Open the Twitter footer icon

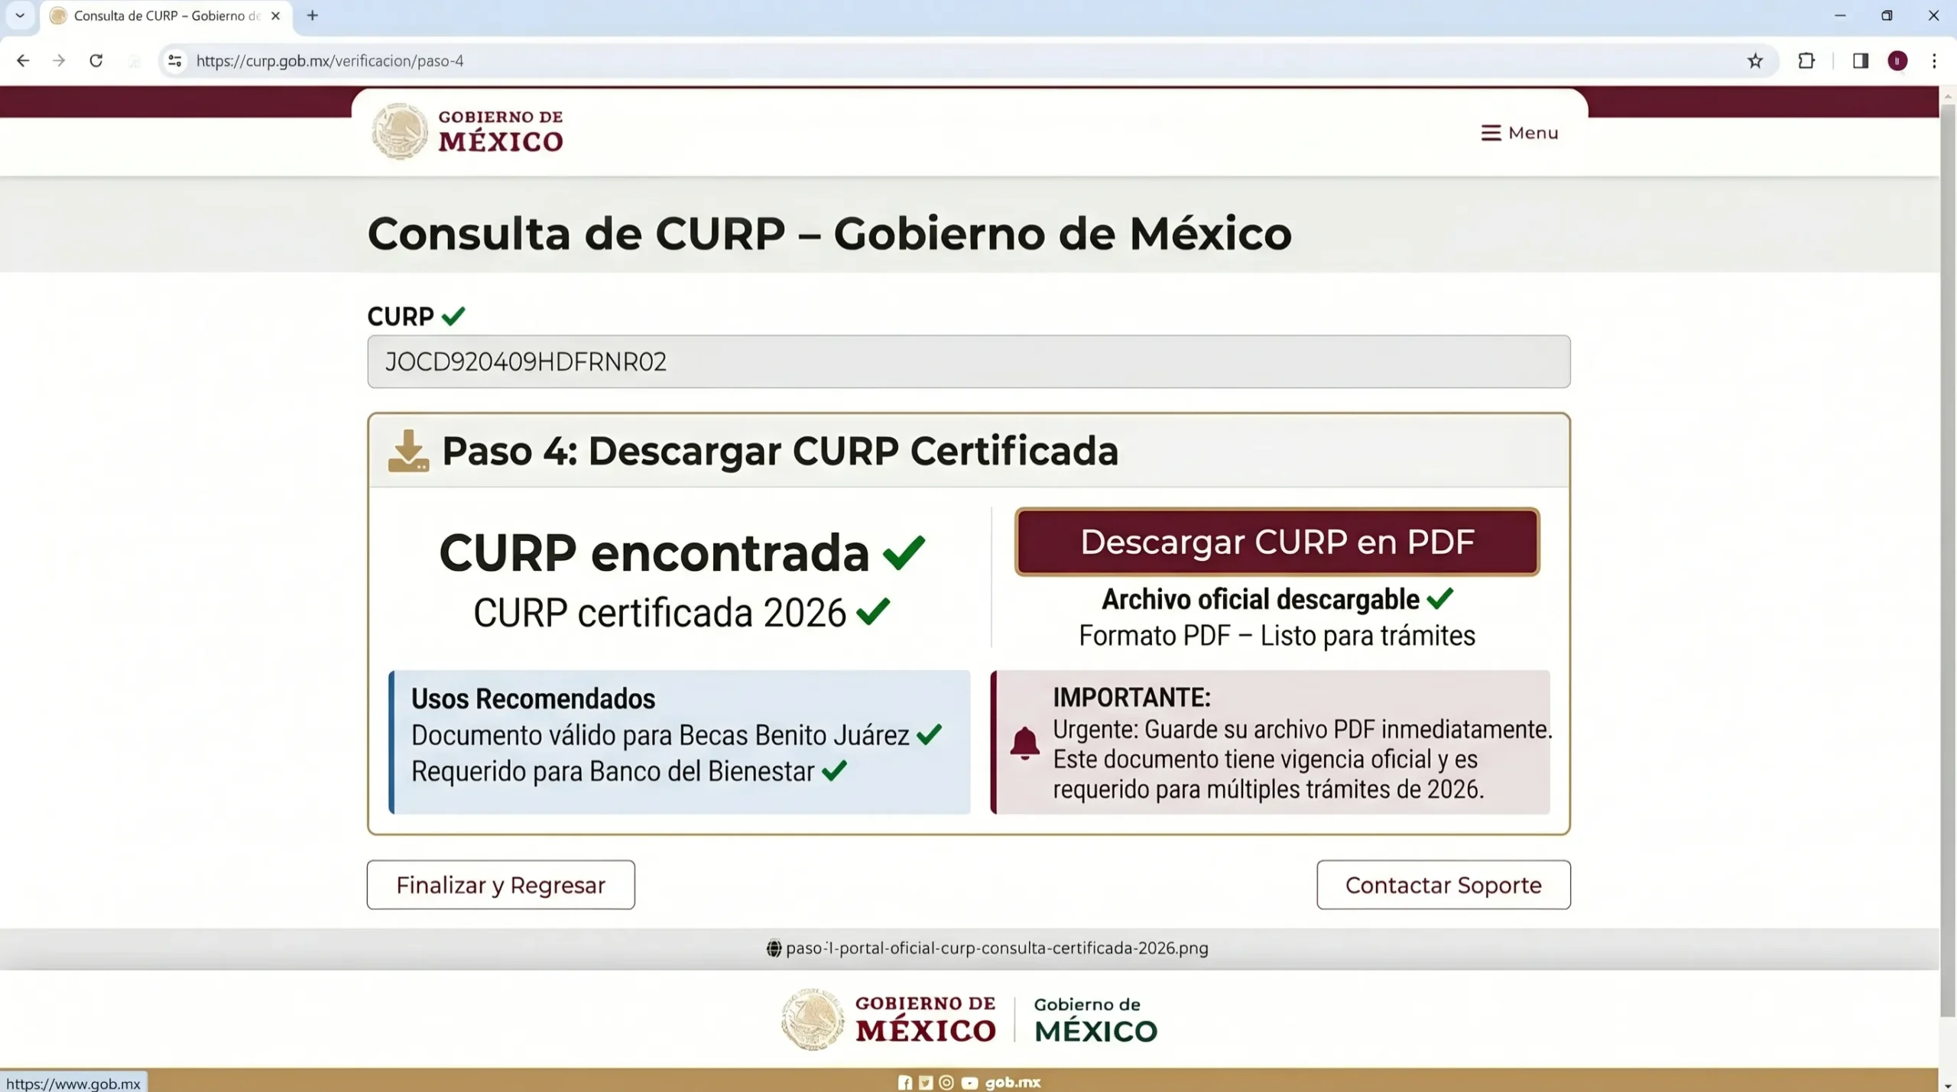[x=926, y=1083]
